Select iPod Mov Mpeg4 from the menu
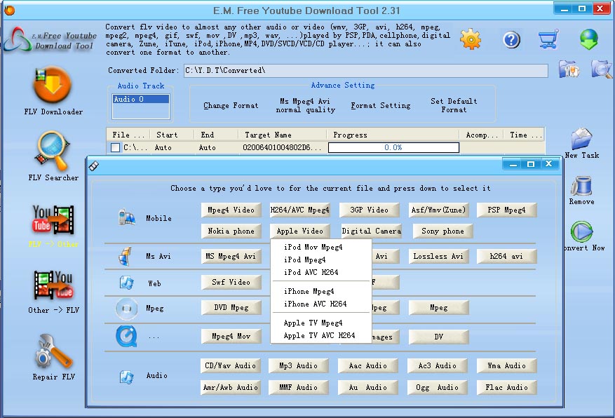This screenshot has height=418, width=615. [x=313, y=247]
